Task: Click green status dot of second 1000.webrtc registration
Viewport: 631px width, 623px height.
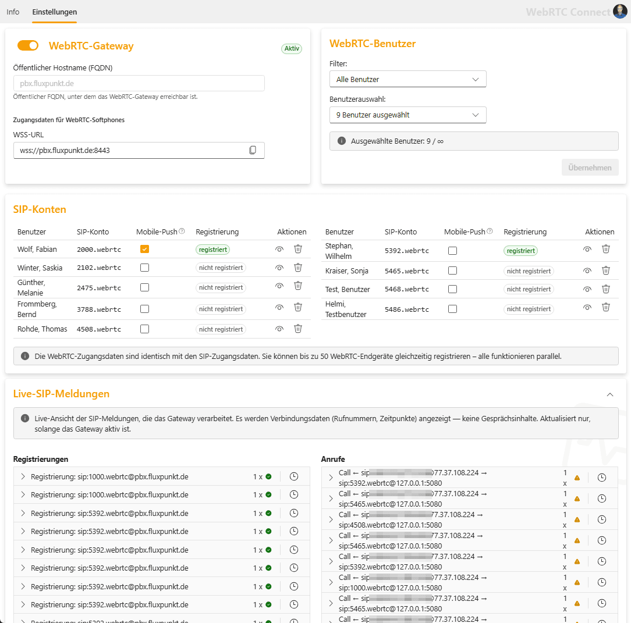Action: (268, 494)
